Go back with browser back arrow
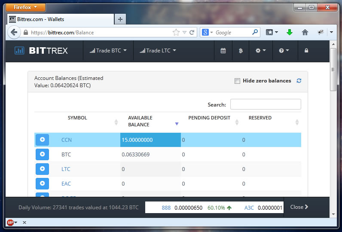This screenshot has width=342, height=232. pyautogui.click(x=14, y=33)
